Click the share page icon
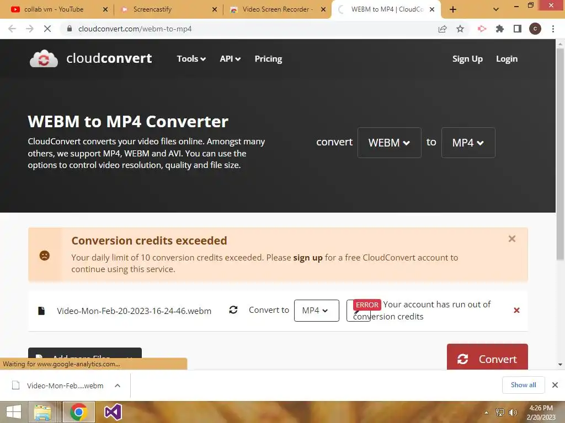This screenshot has height=423, width=565. tap(443, 29)
